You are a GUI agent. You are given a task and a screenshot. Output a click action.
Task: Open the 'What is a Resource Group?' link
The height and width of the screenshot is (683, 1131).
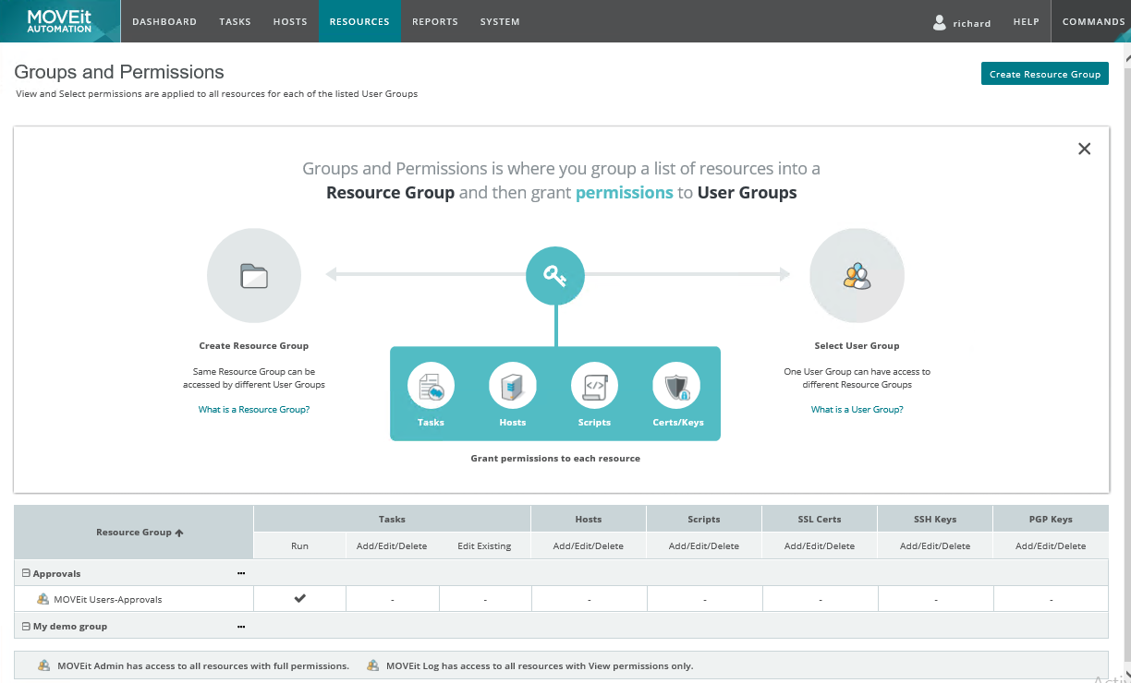(254, 410)
